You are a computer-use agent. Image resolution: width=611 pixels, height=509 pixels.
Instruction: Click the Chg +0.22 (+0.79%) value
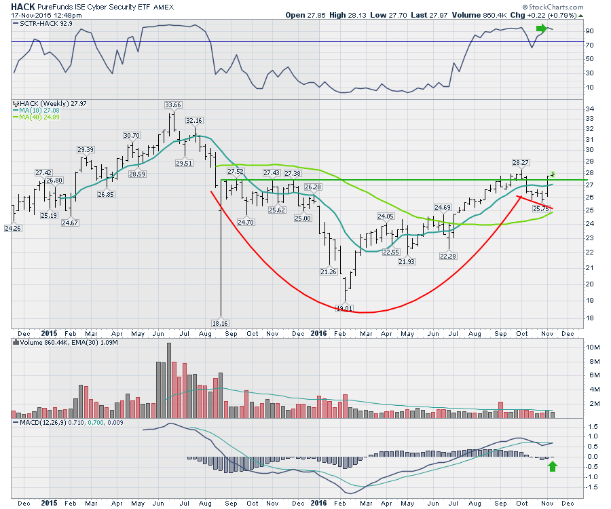pos(543,15)
